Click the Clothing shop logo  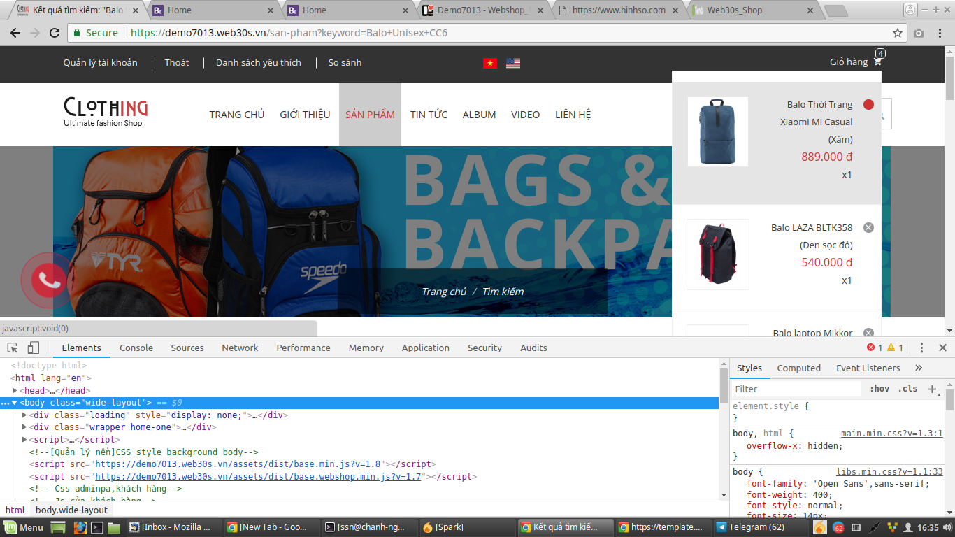[106, 113]
